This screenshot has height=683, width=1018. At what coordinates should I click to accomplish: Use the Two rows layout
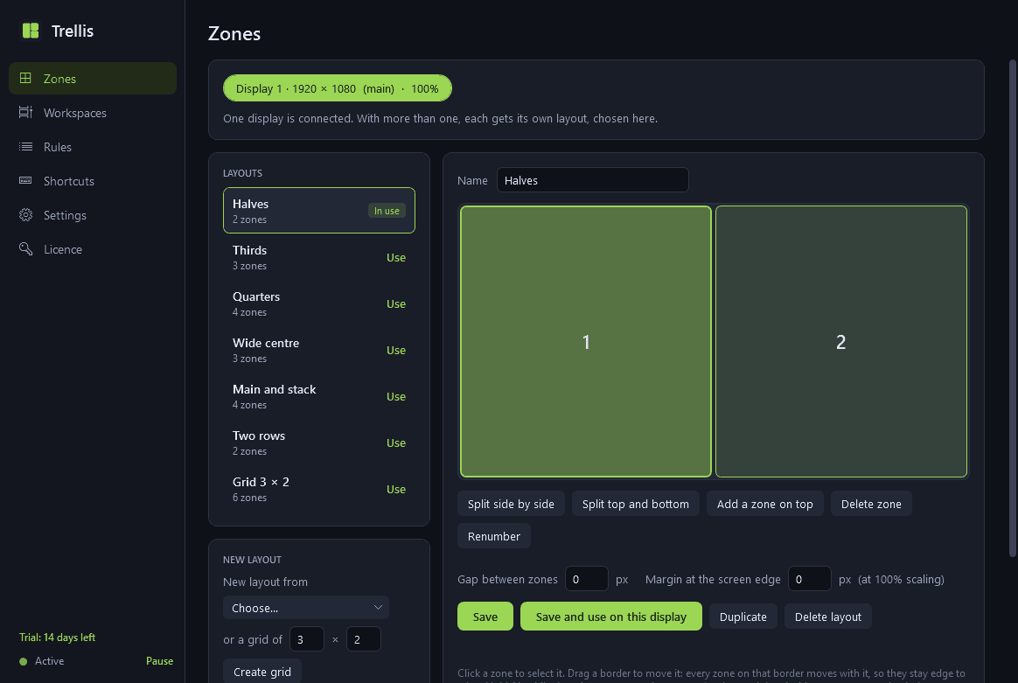396,443
